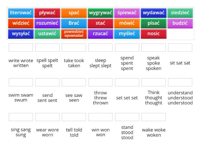Choose the "śpiewać" word tile
This screenshot has height=151, width=201.
[x=127, y=13]
